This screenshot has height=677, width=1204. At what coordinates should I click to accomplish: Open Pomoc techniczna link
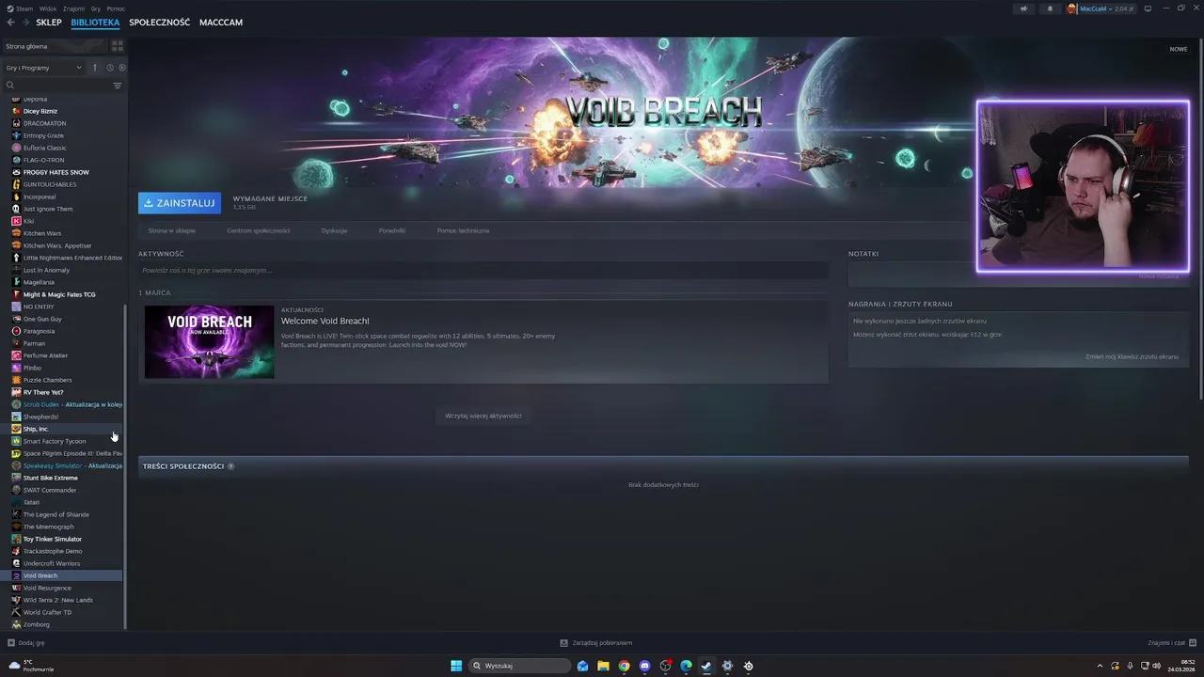click(x=463, y=230)
